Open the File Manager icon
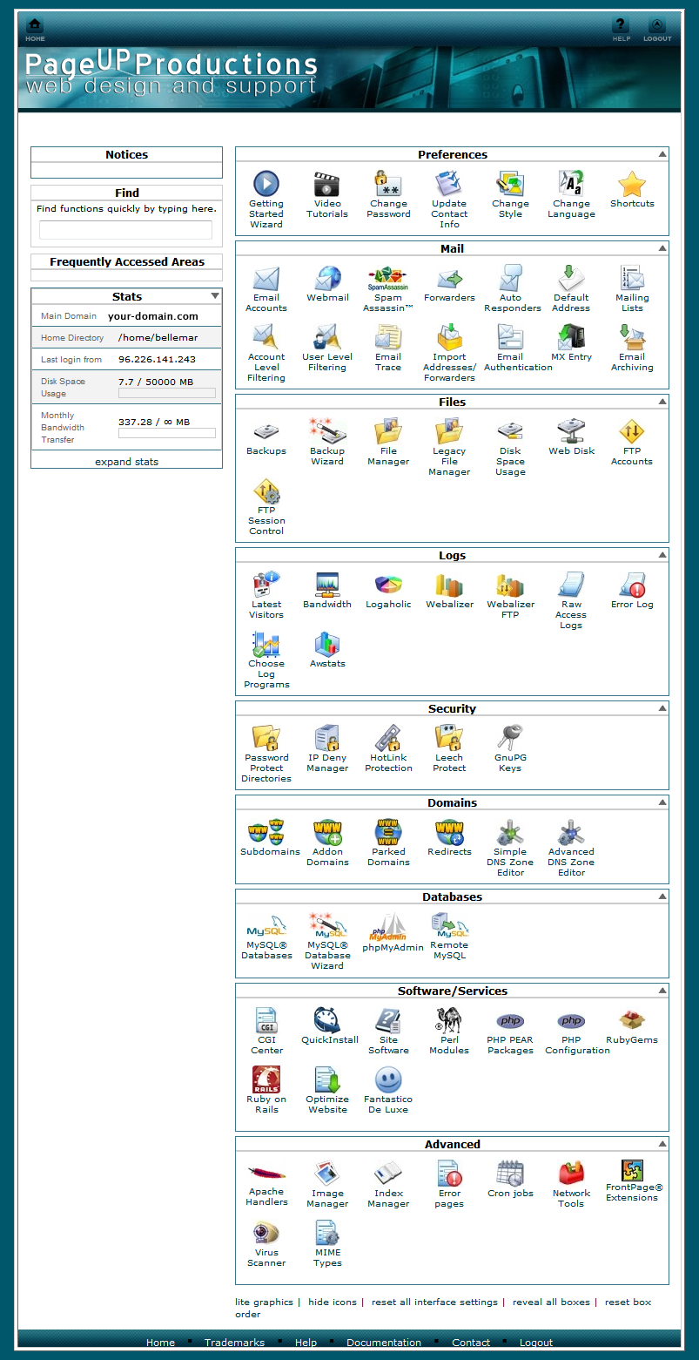699x1360 pixels. tap(388, 433)
